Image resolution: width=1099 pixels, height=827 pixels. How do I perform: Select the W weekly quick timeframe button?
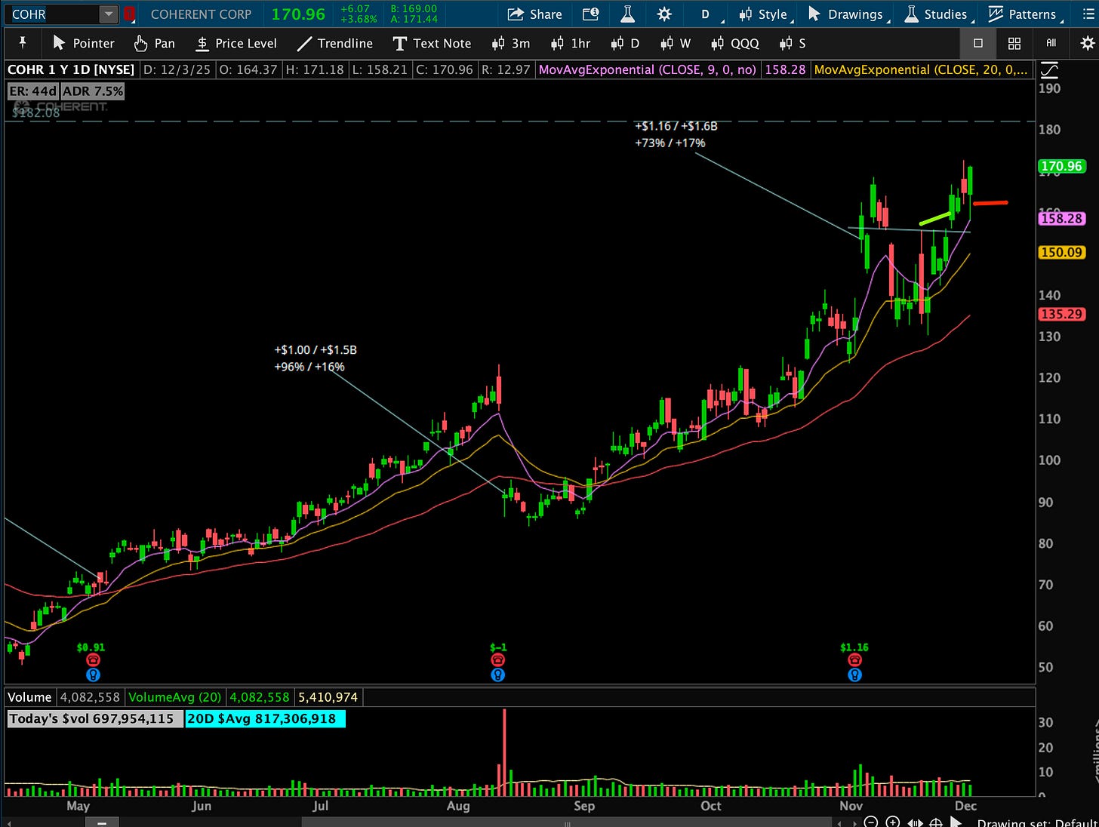click(x=676, y=43)
